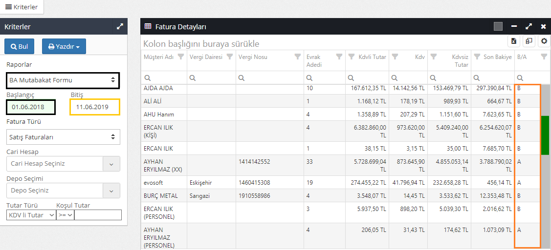Click the Koşul Tutar input field

[x=98, y=214]
